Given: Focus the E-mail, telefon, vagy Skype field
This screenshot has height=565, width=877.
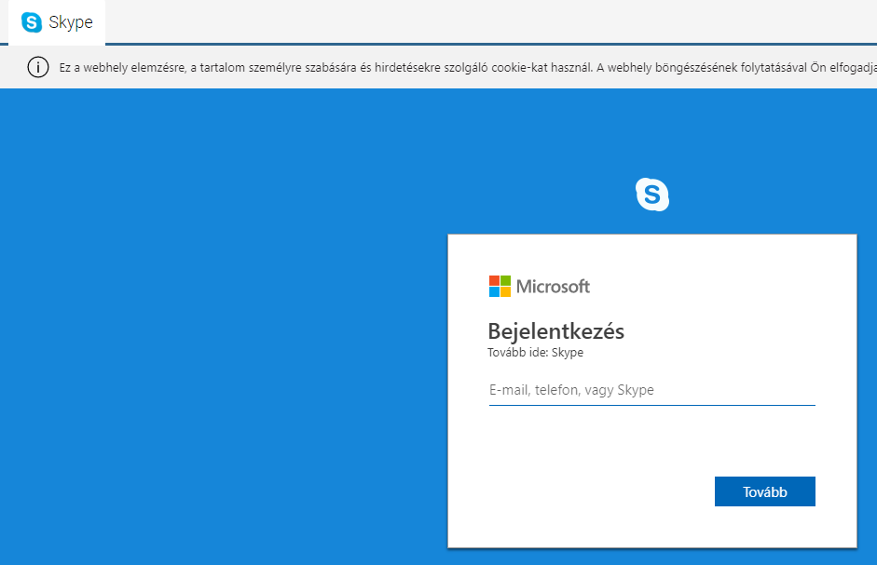Looking at the screenshot, I should 651,391.
